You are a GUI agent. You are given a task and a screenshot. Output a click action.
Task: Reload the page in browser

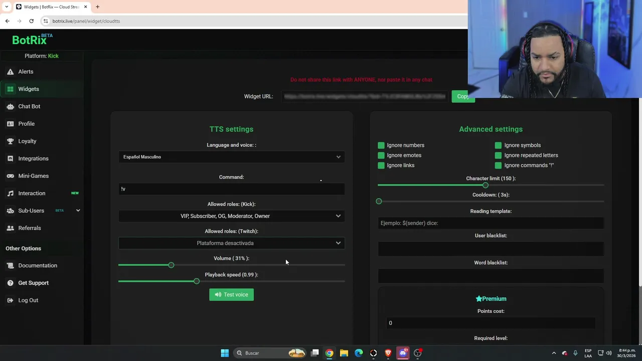tap(31, 21)
